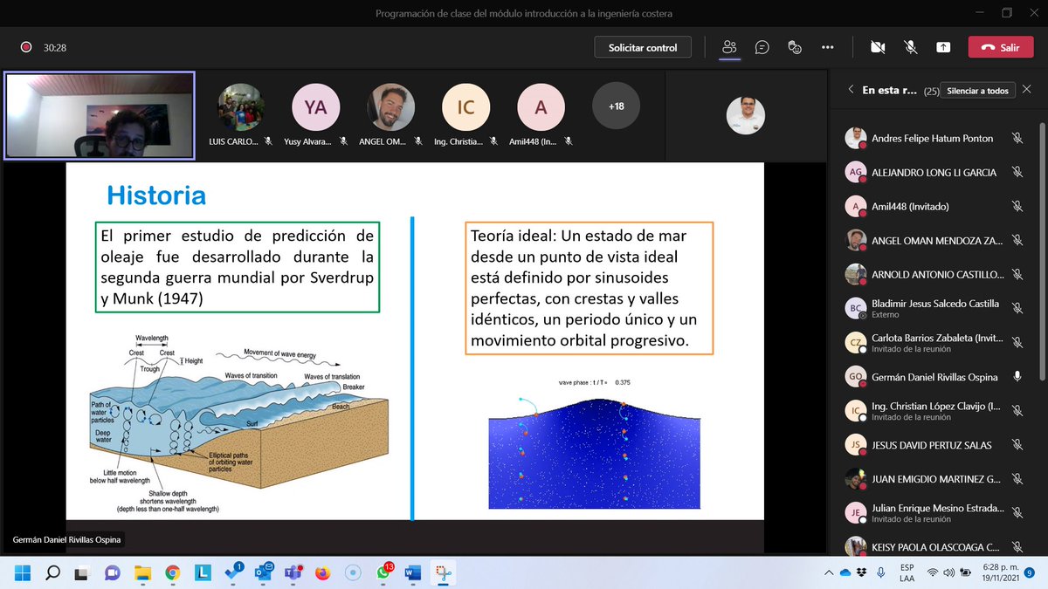Open Outlook from taskbar

(x=263, y=572)
